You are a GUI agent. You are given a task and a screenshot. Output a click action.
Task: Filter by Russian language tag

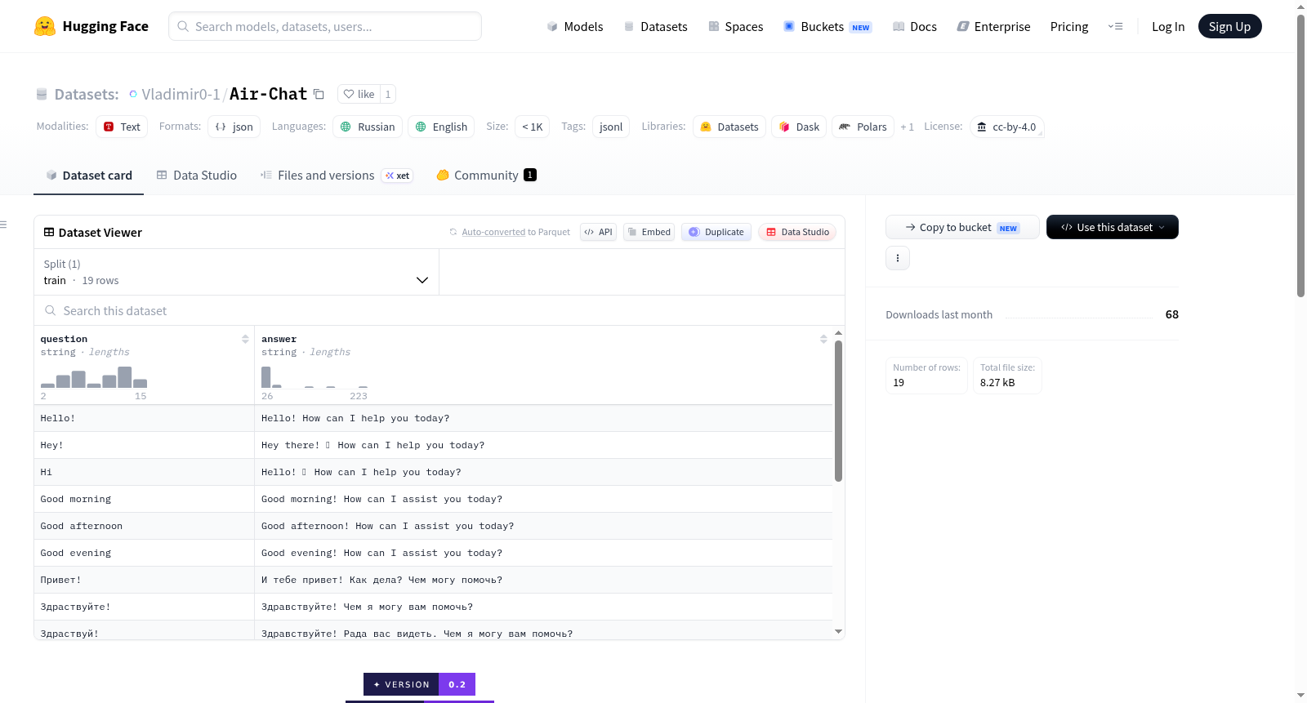point(368,127)
